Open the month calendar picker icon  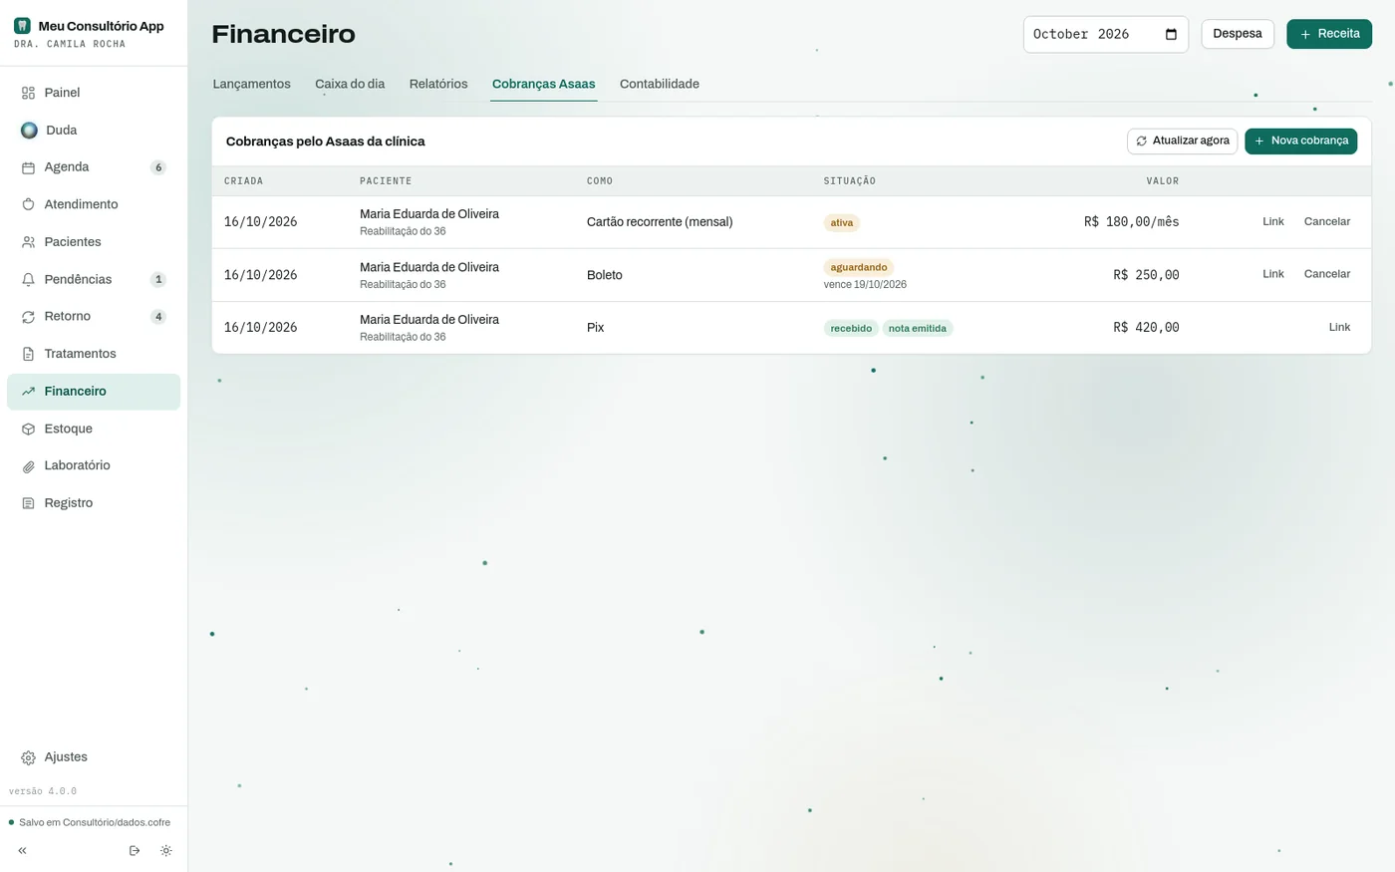(1171, 35)
